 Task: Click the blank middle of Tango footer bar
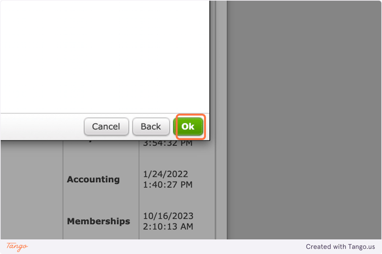171,247
